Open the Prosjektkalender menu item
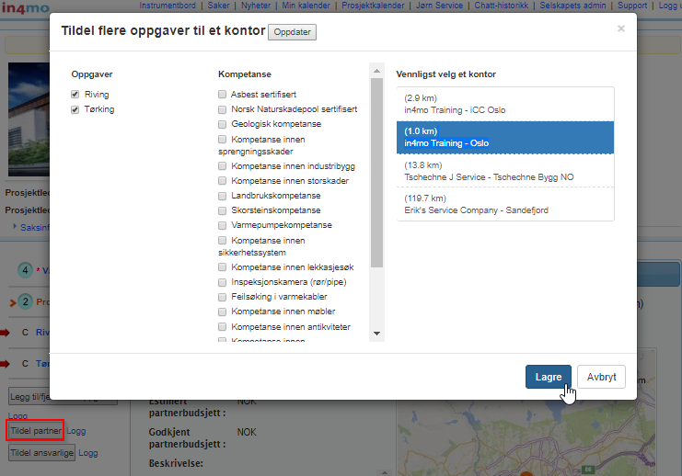This screenshot has height=476, width=682. [372, 6]
